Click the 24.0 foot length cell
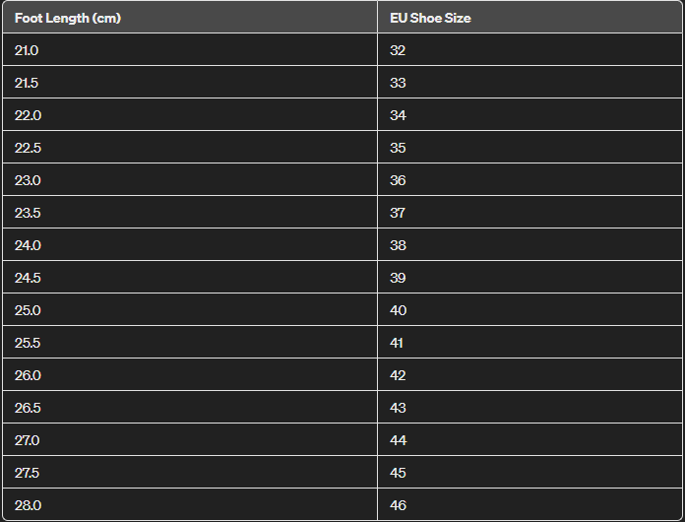The height and width of the screenshot is (522, 685). click(28, 245)
